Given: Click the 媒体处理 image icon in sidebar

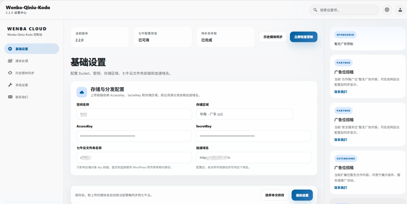Looking at the screenshot, I should [10, 61].
